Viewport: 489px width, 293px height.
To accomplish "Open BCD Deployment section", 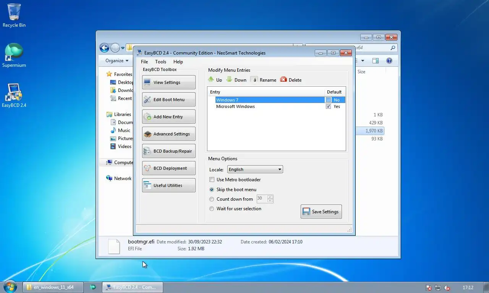I will coord(168,168).
